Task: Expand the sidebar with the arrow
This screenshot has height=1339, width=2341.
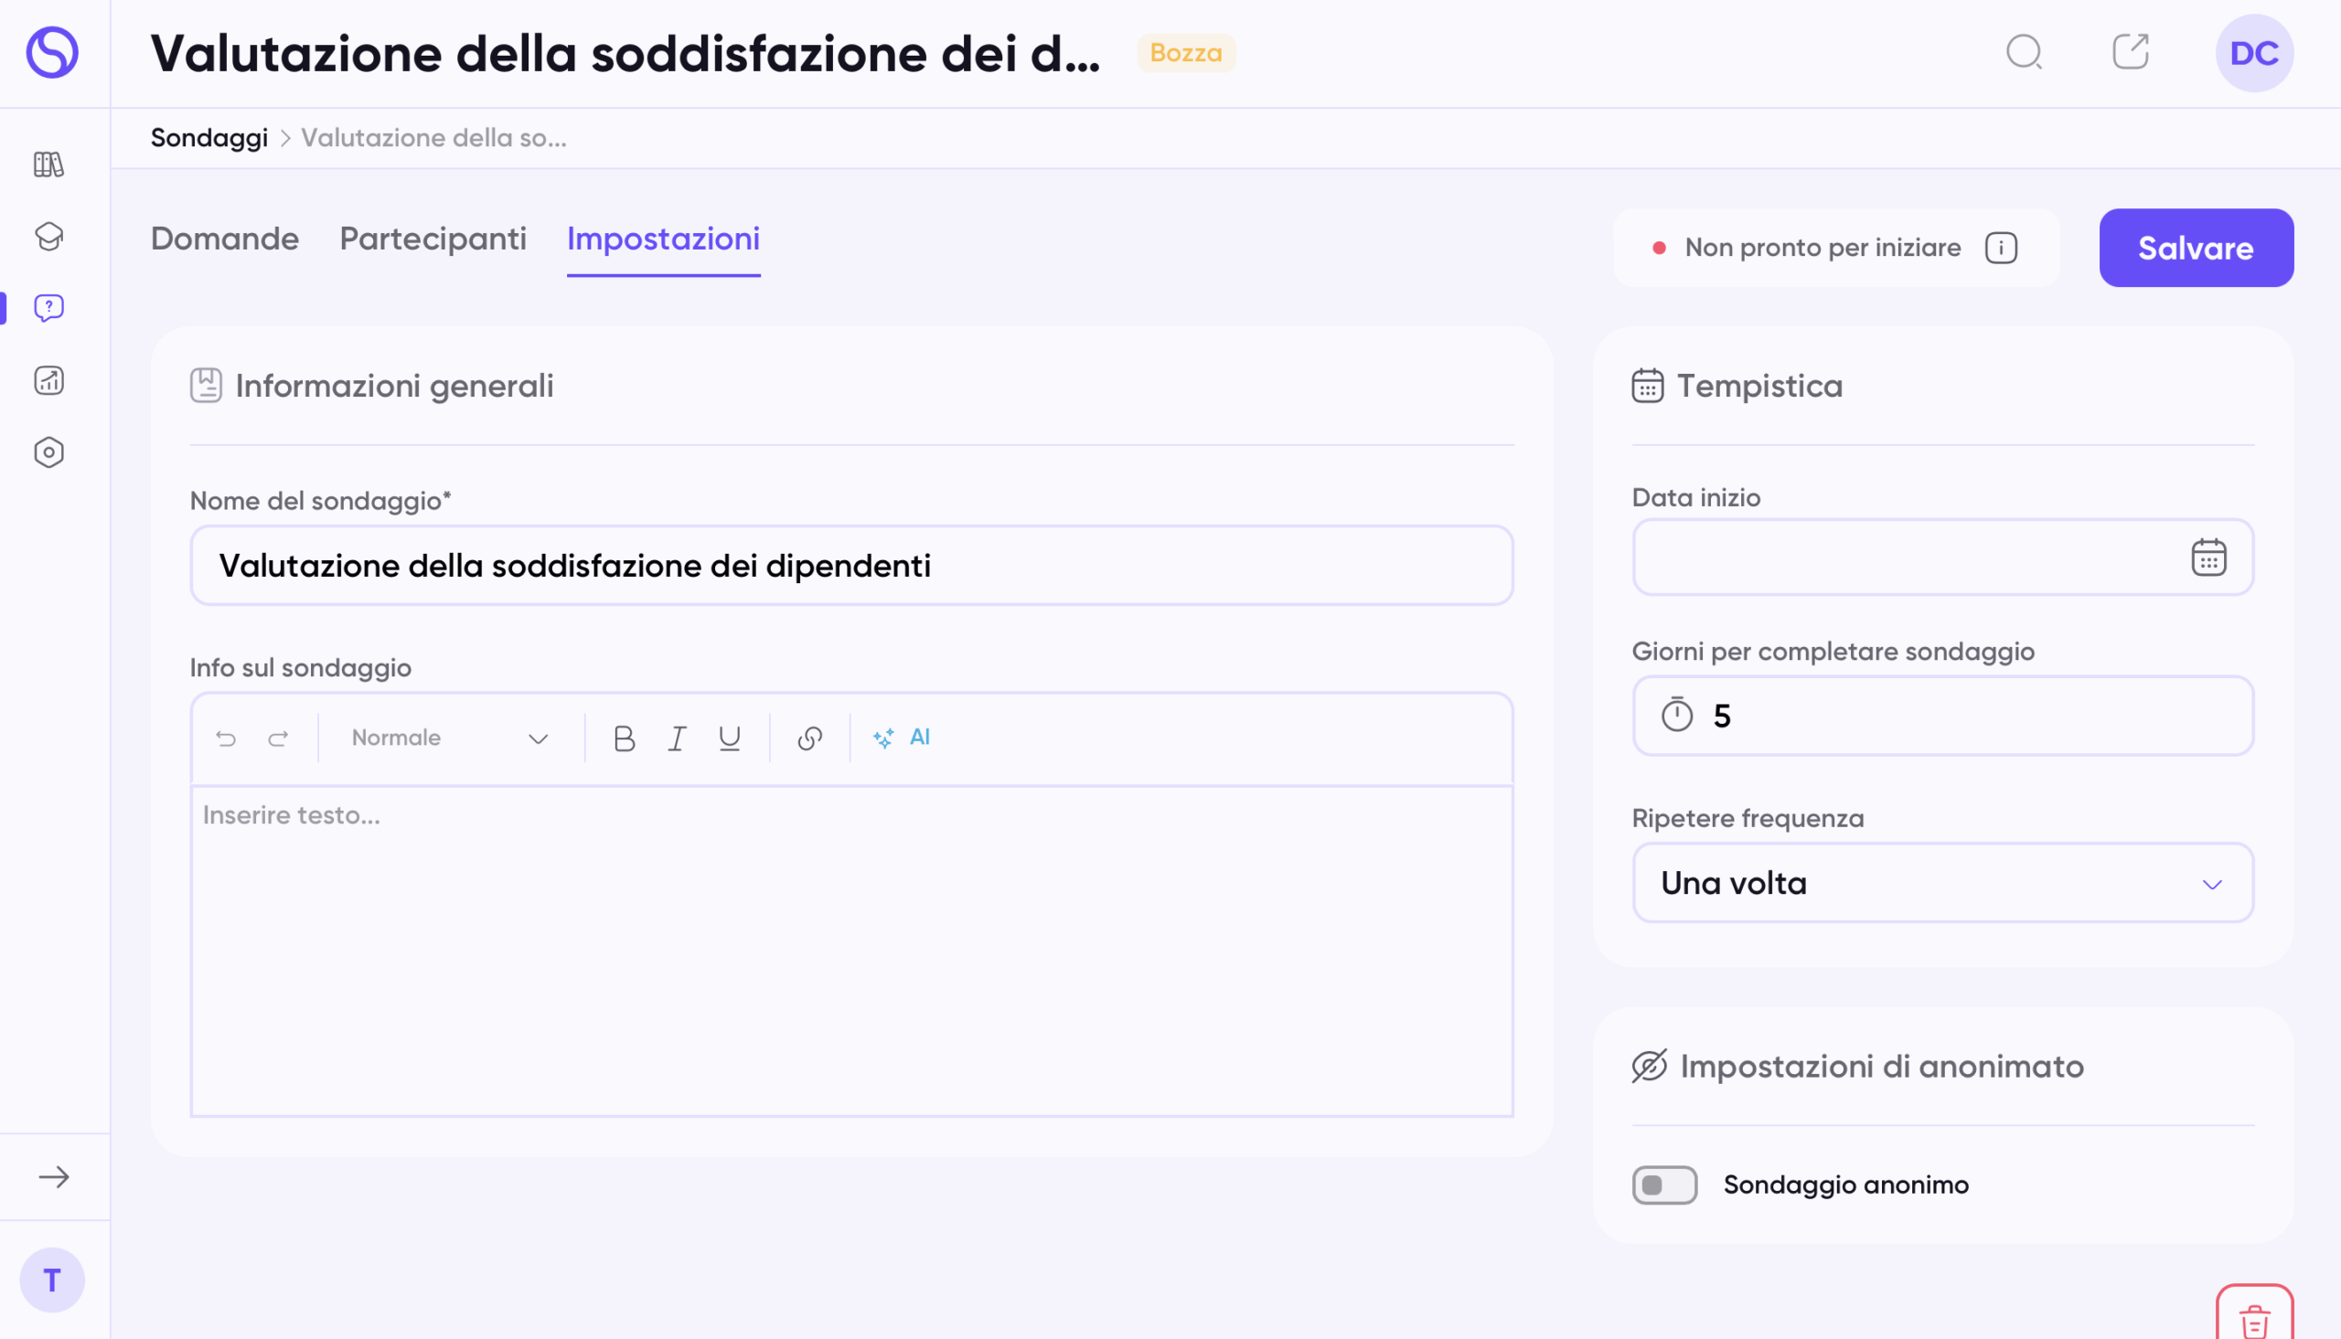Action: tap(54, 1176)
